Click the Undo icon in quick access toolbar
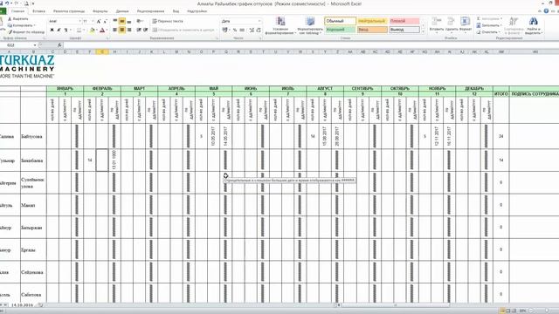The width and height of the screenshot is (559, 314). 7,3
